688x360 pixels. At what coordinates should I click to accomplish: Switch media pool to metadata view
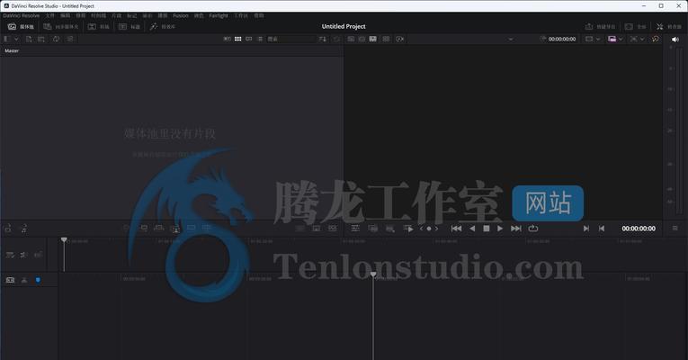pos(227,39)
